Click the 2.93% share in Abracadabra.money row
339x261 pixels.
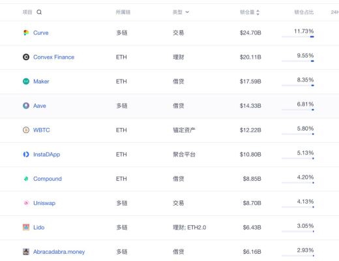(x=305, y=251)
